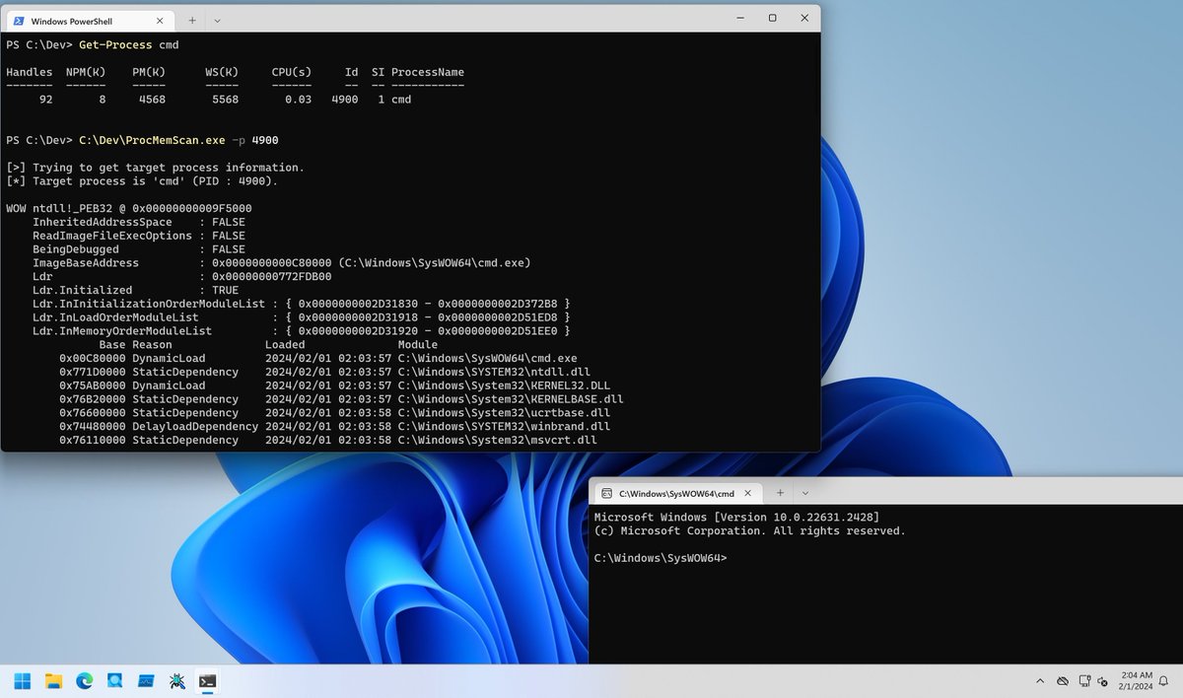The image size is (1183, 698).
Task: Click the 'InheritedAddressSpace' row
Action: click(x=139, y=222)
